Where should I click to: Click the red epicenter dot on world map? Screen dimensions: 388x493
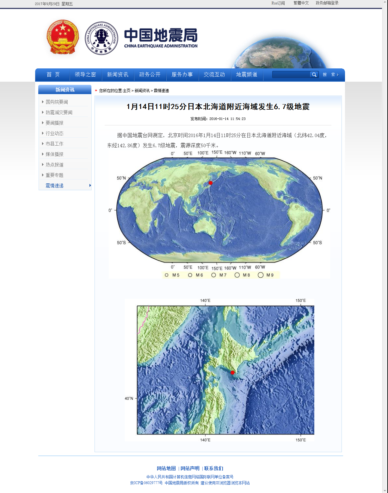(210, 183)
